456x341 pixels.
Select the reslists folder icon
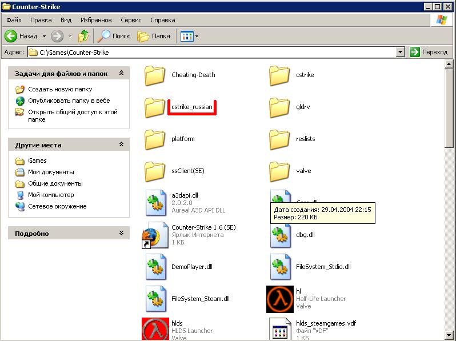coord(279,139)
